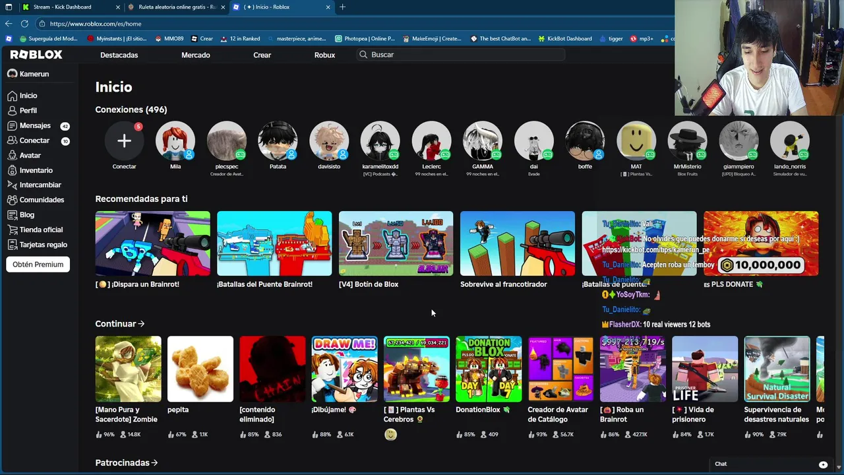Click the Roblox logo

click(x=36, y=55)
